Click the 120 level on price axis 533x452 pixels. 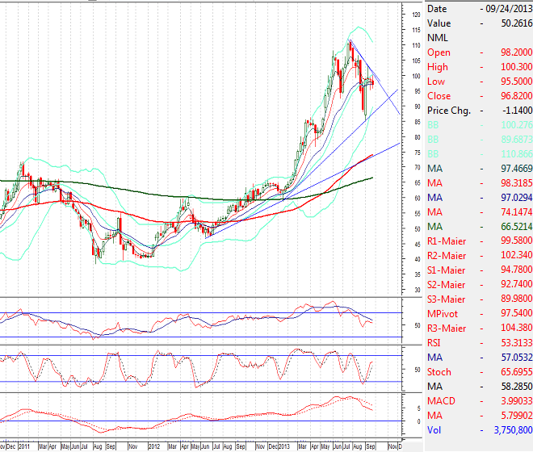(415, 15)
